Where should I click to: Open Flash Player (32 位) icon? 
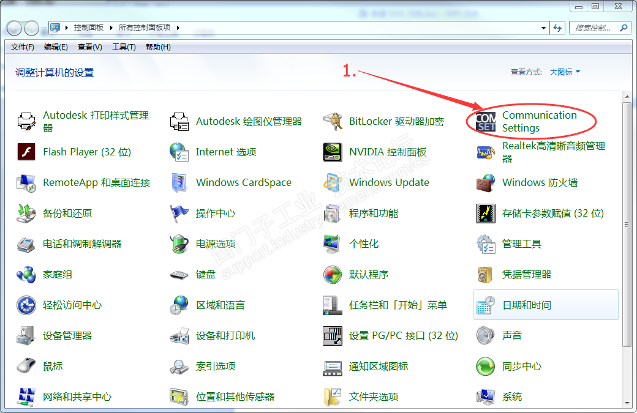26,152
